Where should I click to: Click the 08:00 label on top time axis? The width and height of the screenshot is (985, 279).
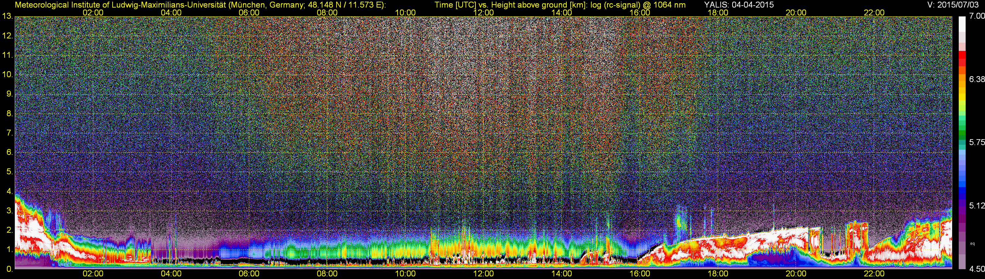pyautogui.click(x=327, y=12)
